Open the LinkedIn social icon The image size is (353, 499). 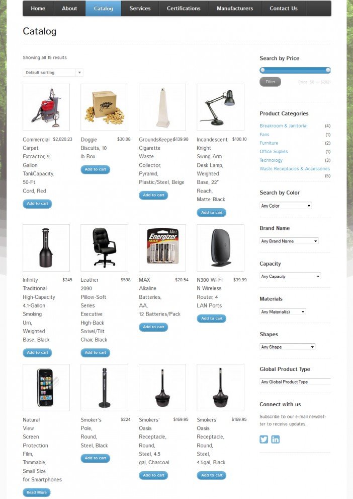point(275,440)
